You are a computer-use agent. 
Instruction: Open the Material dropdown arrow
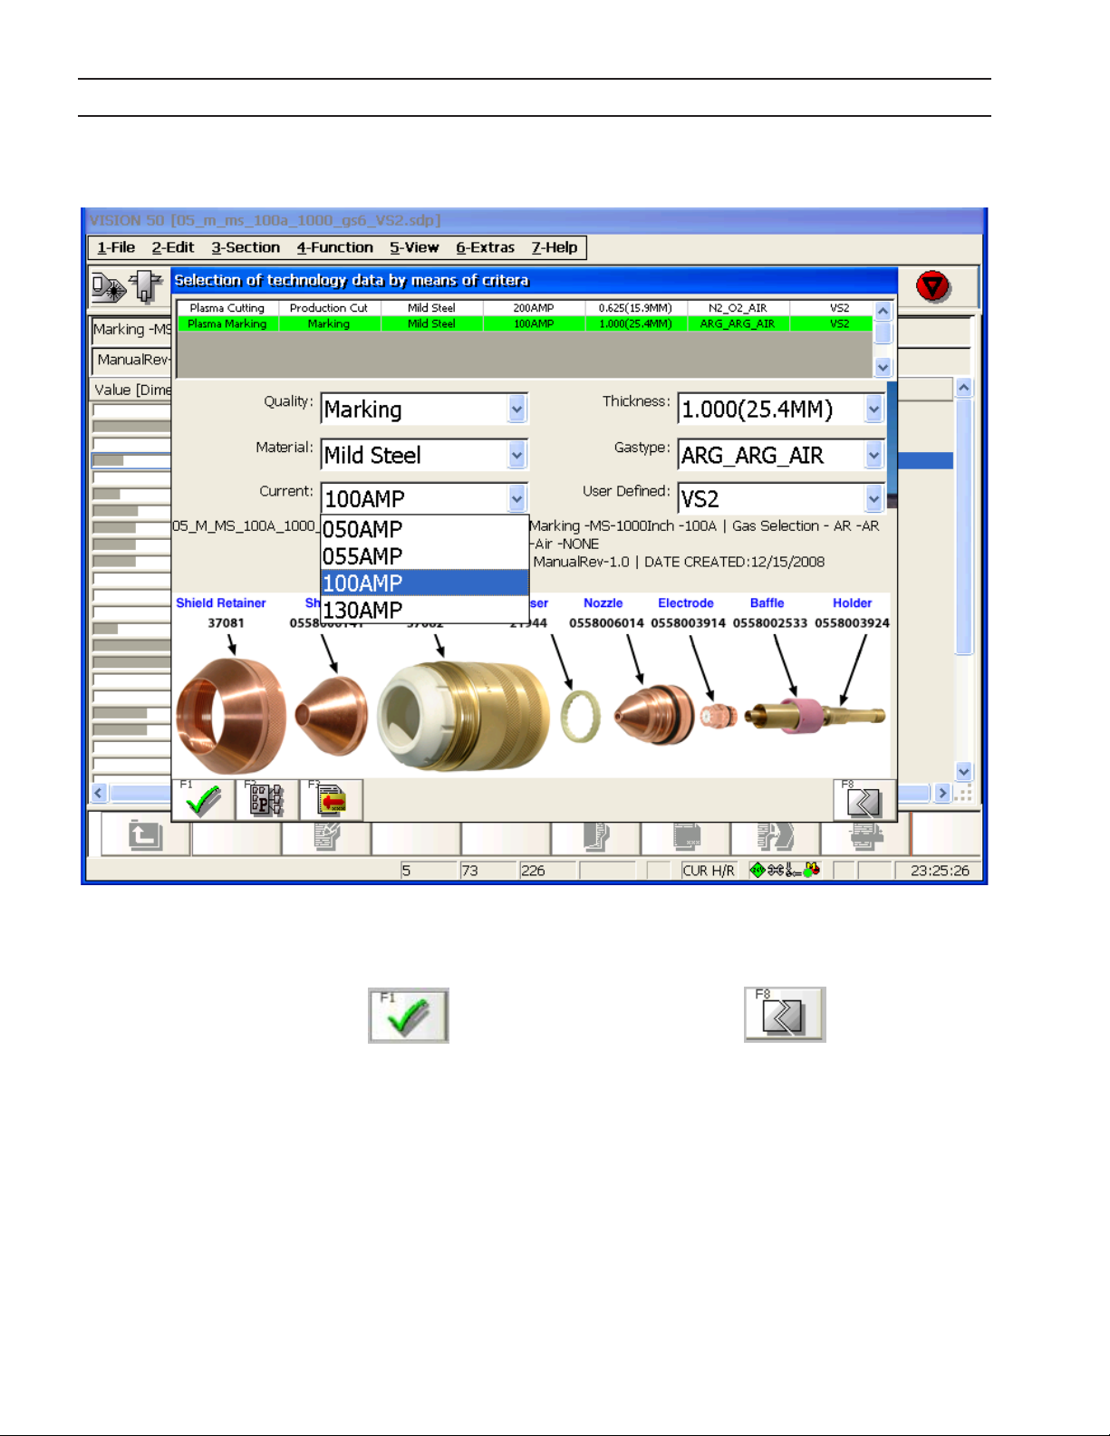[x=516, y=455]
